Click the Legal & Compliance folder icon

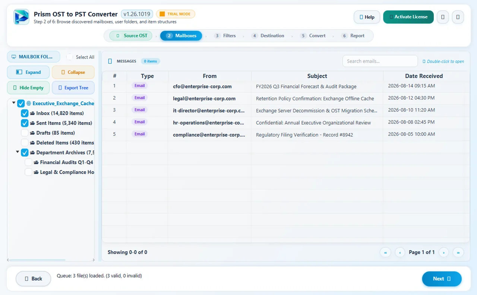point(36,172)
